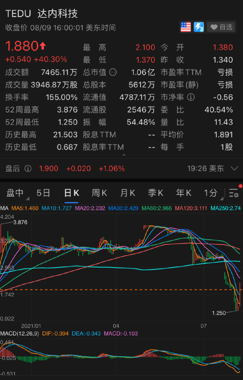Switch to the 5日 chart tab
Viewport: 243px width, 380px height.
coord(43,193)
